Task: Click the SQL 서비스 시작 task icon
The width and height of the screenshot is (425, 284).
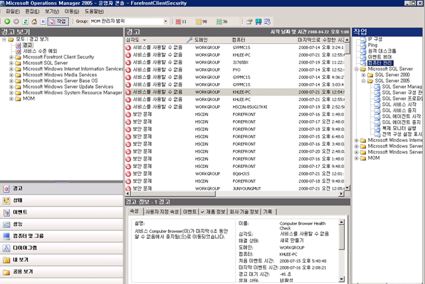Action: (x=377, y=105)
